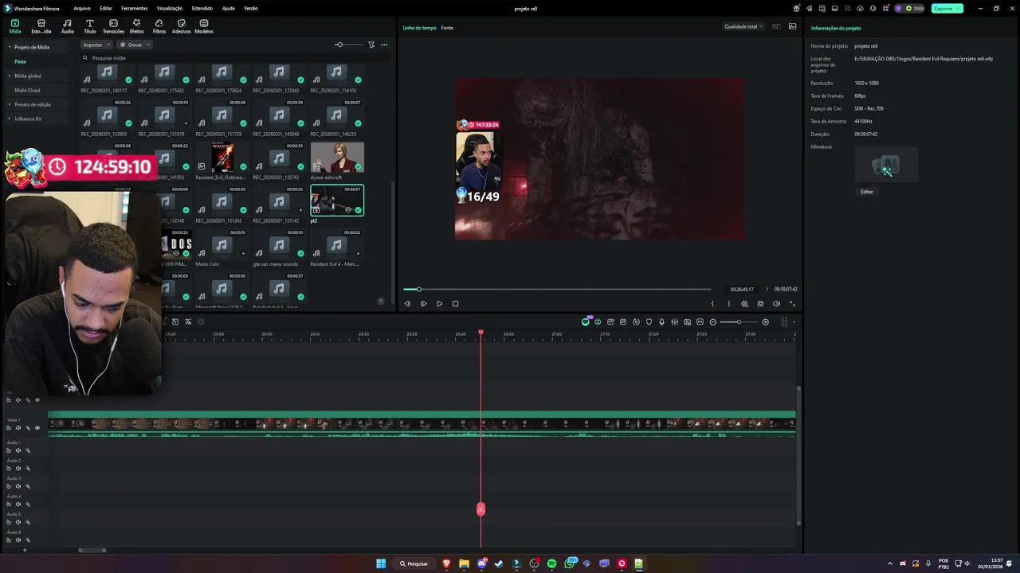Viewport: 1020px width, 573px height.
Task: Collapse the Projeto de Mídia tree
Action: [x=10, y=47]
